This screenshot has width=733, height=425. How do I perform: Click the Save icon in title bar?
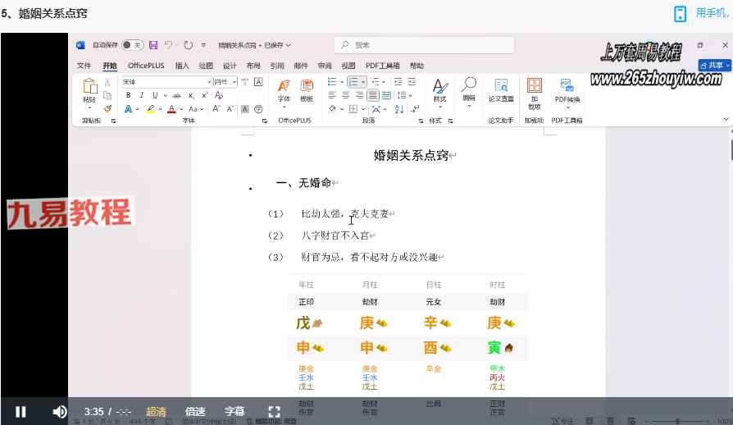click(153, 45)
